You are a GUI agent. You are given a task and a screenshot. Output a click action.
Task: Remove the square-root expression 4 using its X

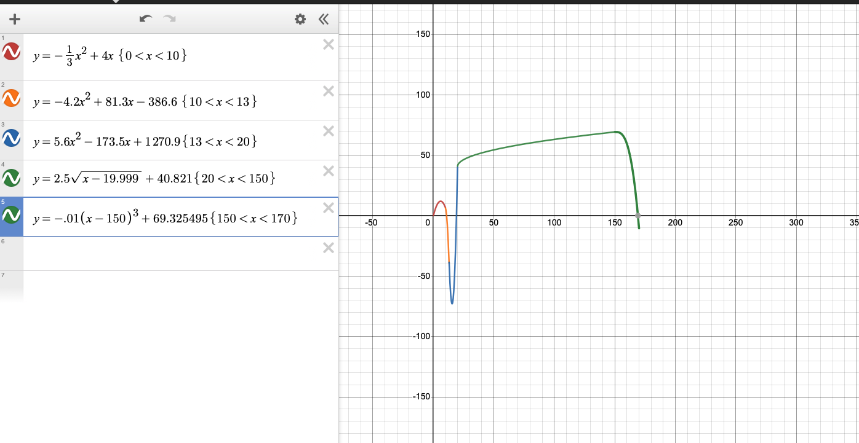(328, 171)
